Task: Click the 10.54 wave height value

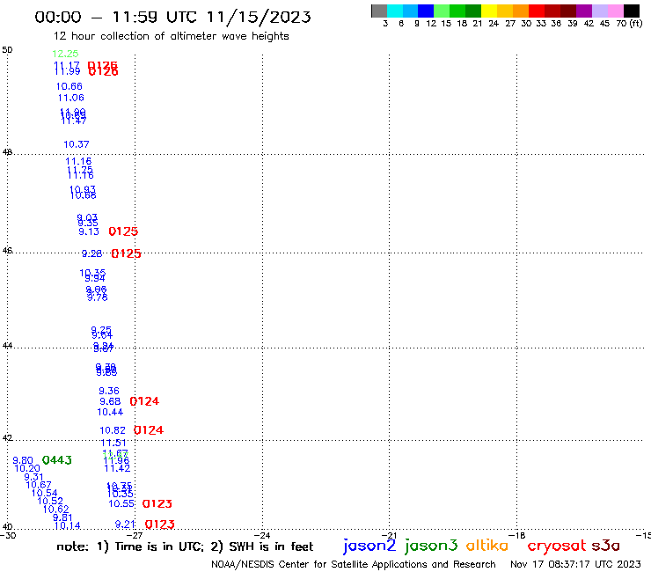Action: [44, 493]
